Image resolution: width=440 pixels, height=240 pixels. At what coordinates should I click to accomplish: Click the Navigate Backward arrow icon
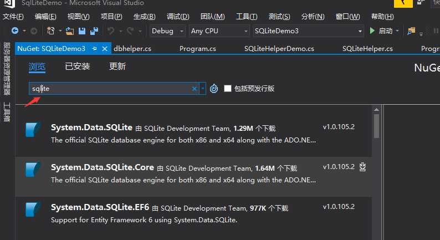click(15, 30)
